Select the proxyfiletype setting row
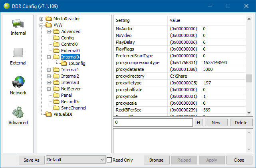256x168 pixels. coord(179,83)
